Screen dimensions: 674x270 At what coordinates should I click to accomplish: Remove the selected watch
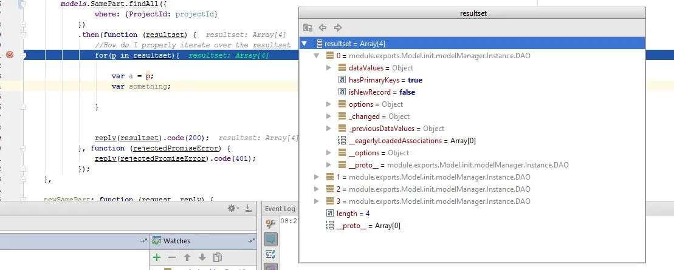(172, 257)
